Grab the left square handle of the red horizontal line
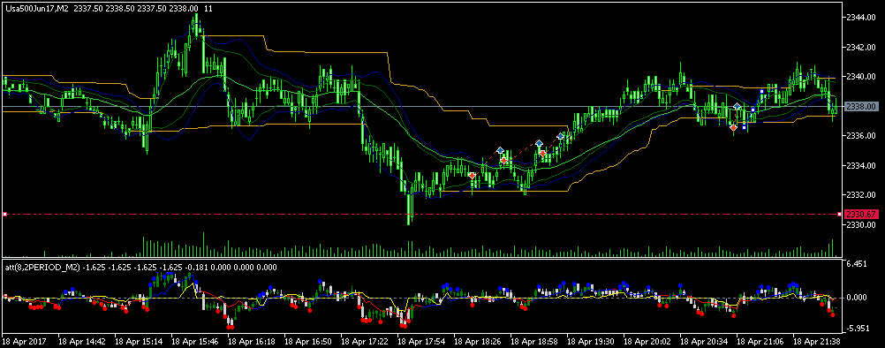The image size is (885, 348). 4,215
